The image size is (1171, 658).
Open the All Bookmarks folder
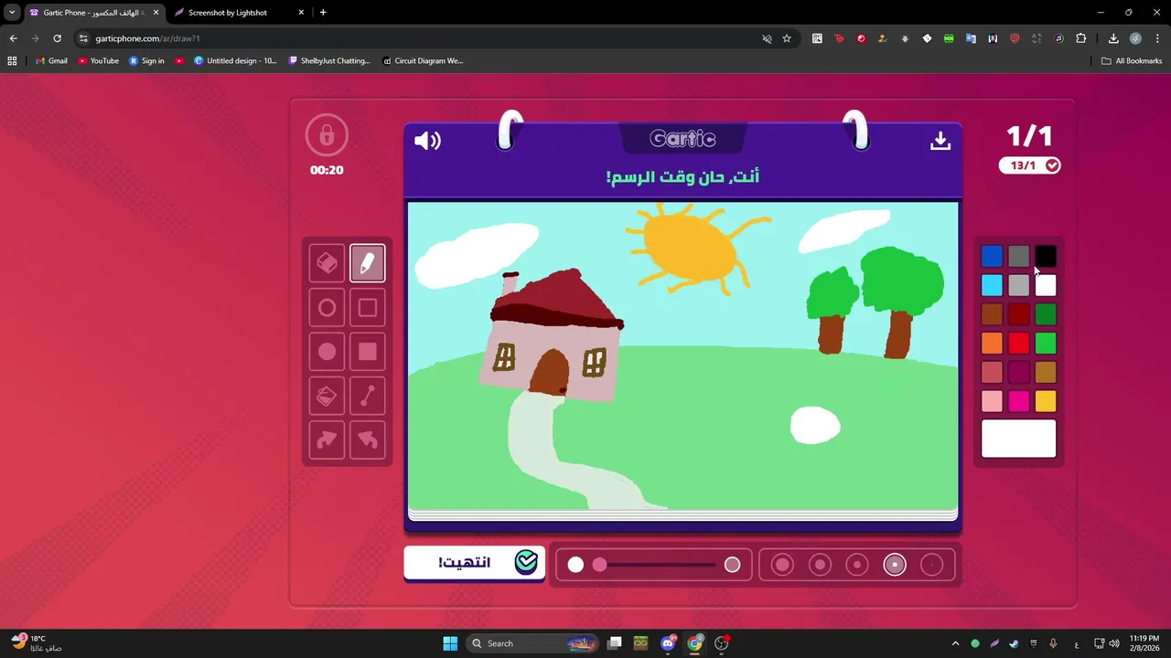pos(1132,61)
